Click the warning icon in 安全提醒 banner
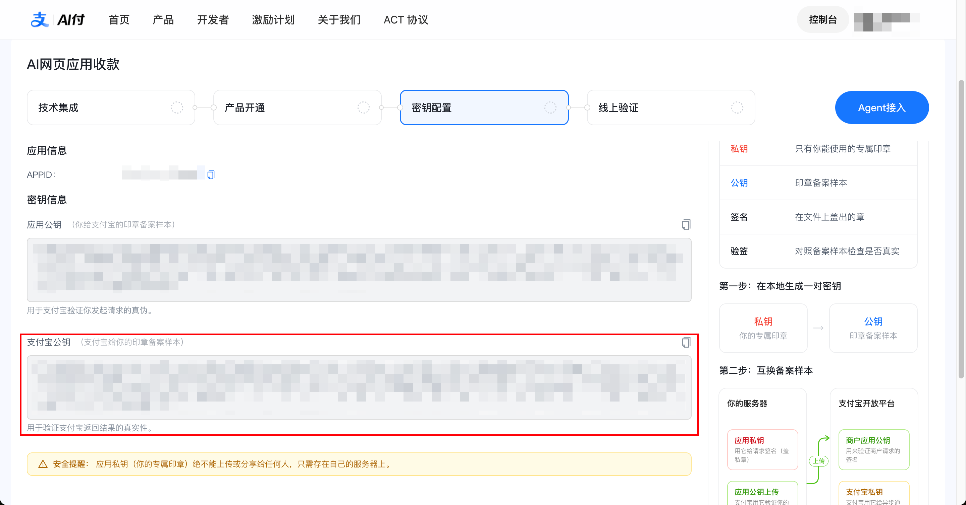 click(x=43, y=464)
